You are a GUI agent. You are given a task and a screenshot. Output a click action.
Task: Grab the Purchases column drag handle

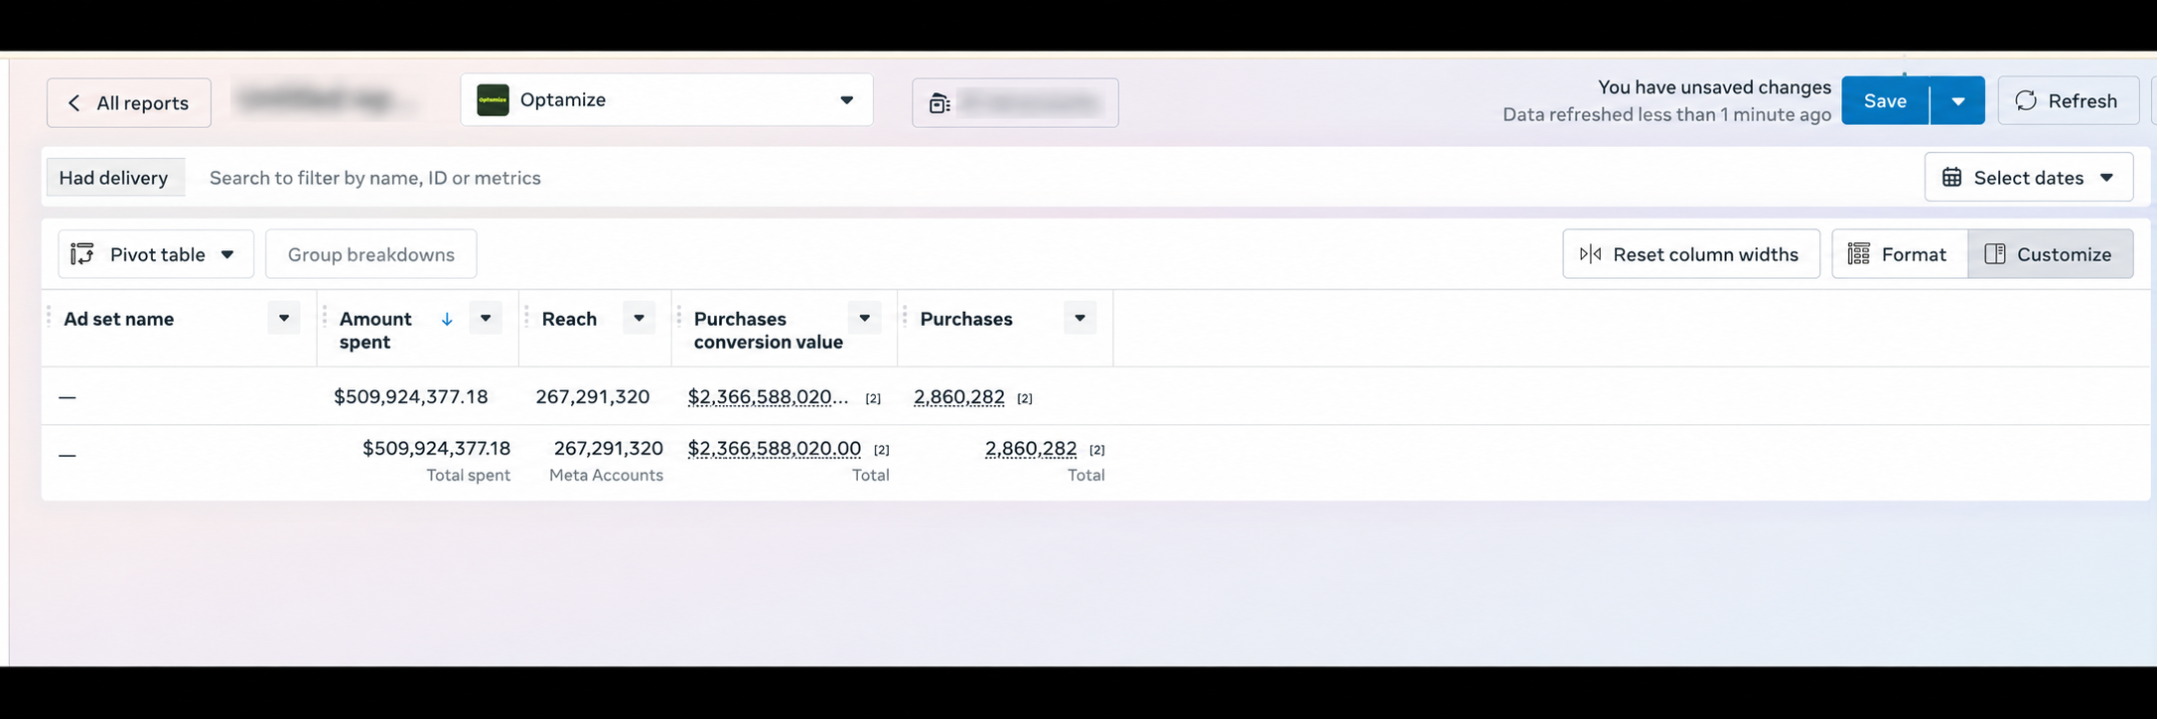905,318
